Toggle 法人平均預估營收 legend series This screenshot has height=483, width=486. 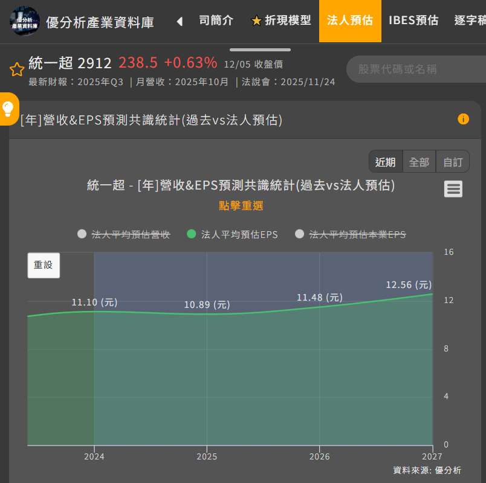[x=124, y=234]
